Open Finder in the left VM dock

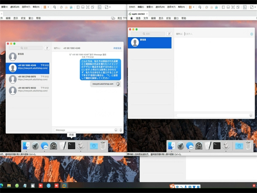click(26, 146)
